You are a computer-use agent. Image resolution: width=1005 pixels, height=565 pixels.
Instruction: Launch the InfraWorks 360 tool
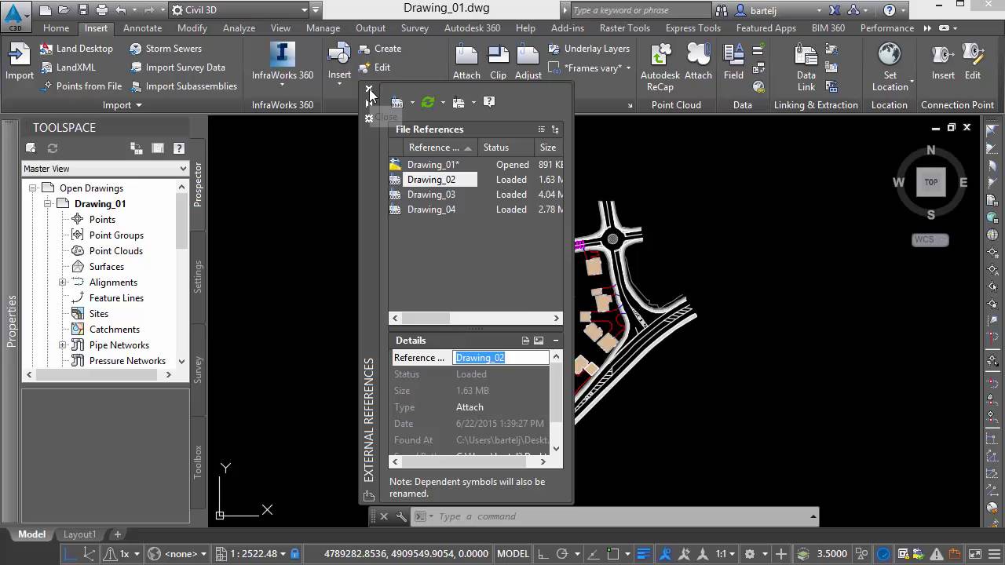coord(282,61)
